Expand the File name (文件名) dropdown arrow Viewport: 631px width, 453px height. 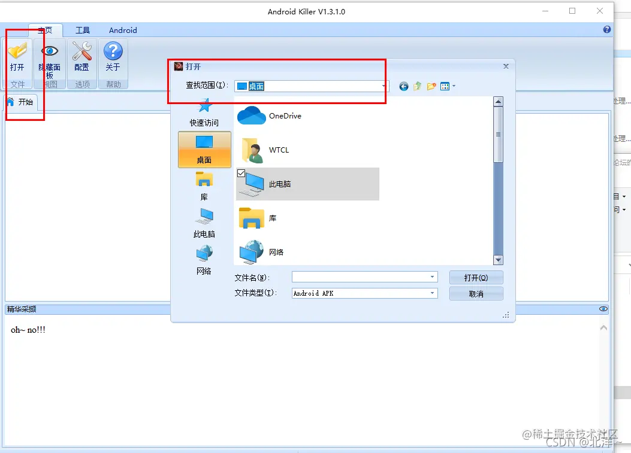point(432,277)
